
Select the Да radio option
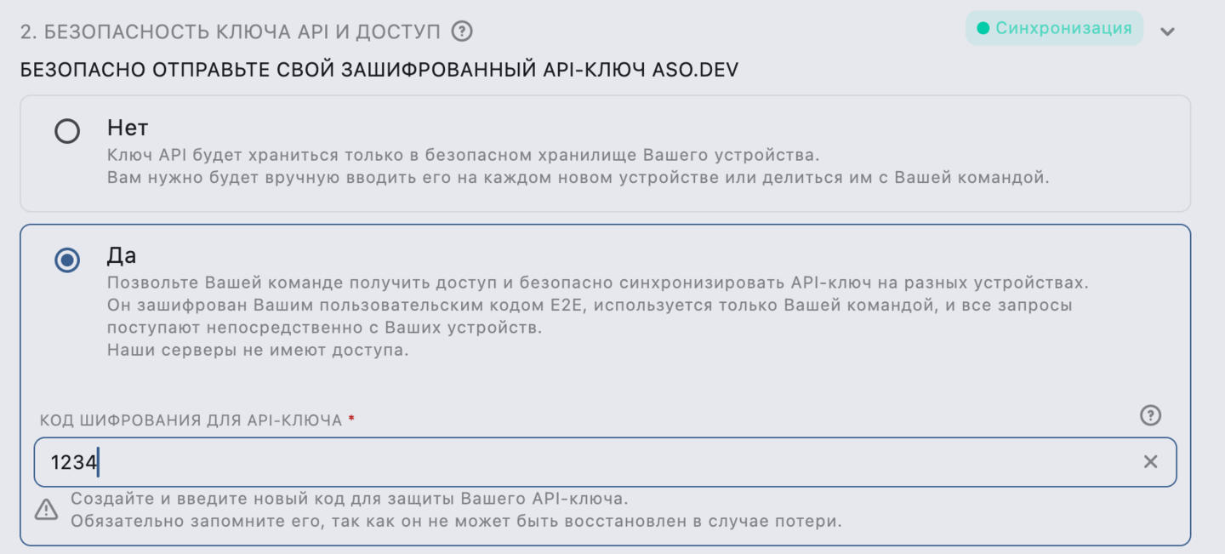tap(67, 261)
